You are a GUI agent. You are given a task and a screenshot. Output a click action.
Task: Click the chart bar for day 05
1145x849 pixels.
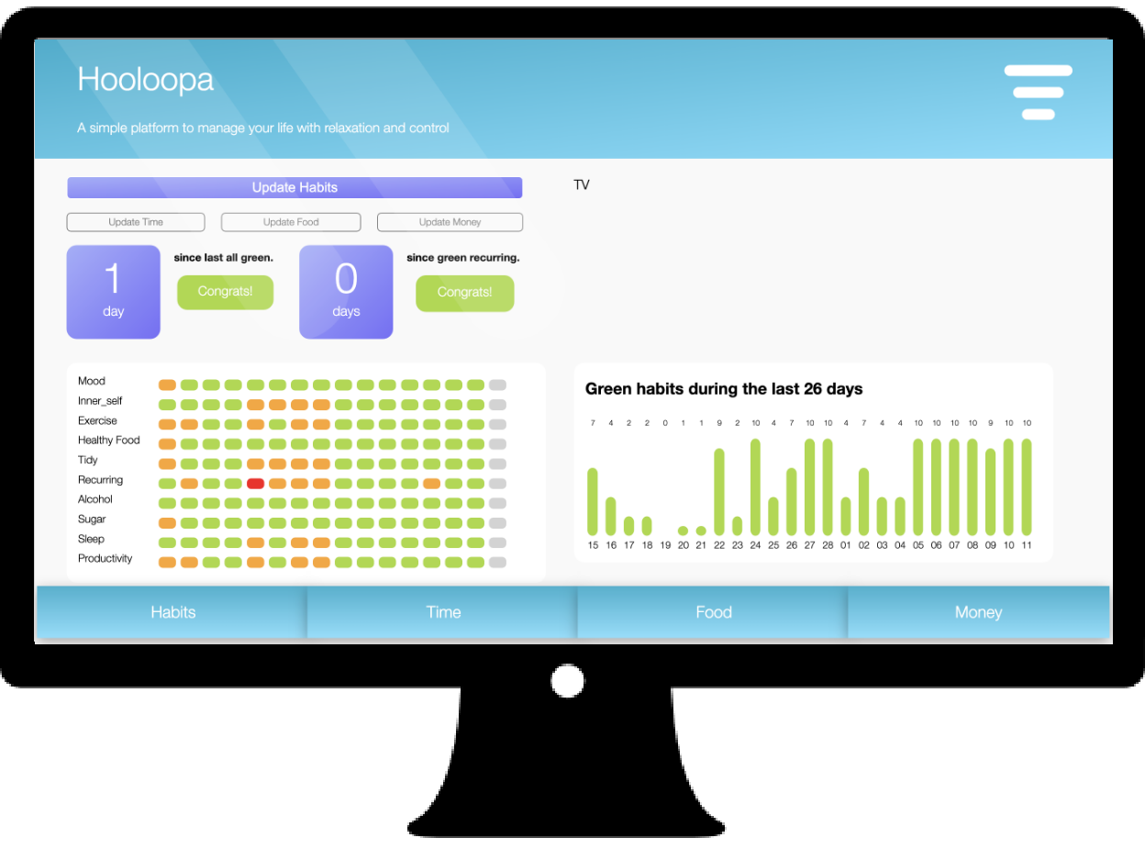pyautogui.click(x=918, y=487)
